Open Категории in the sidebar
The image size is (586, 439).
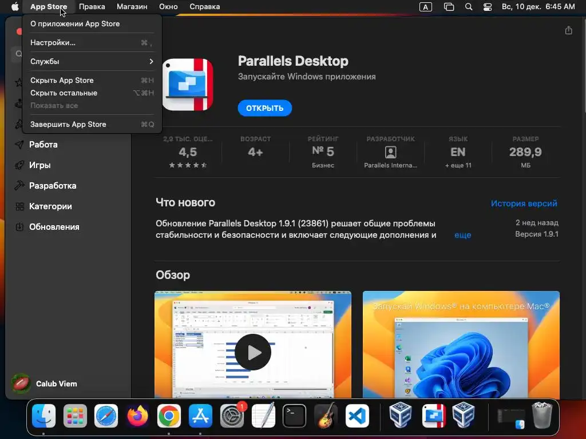(50, 206)
